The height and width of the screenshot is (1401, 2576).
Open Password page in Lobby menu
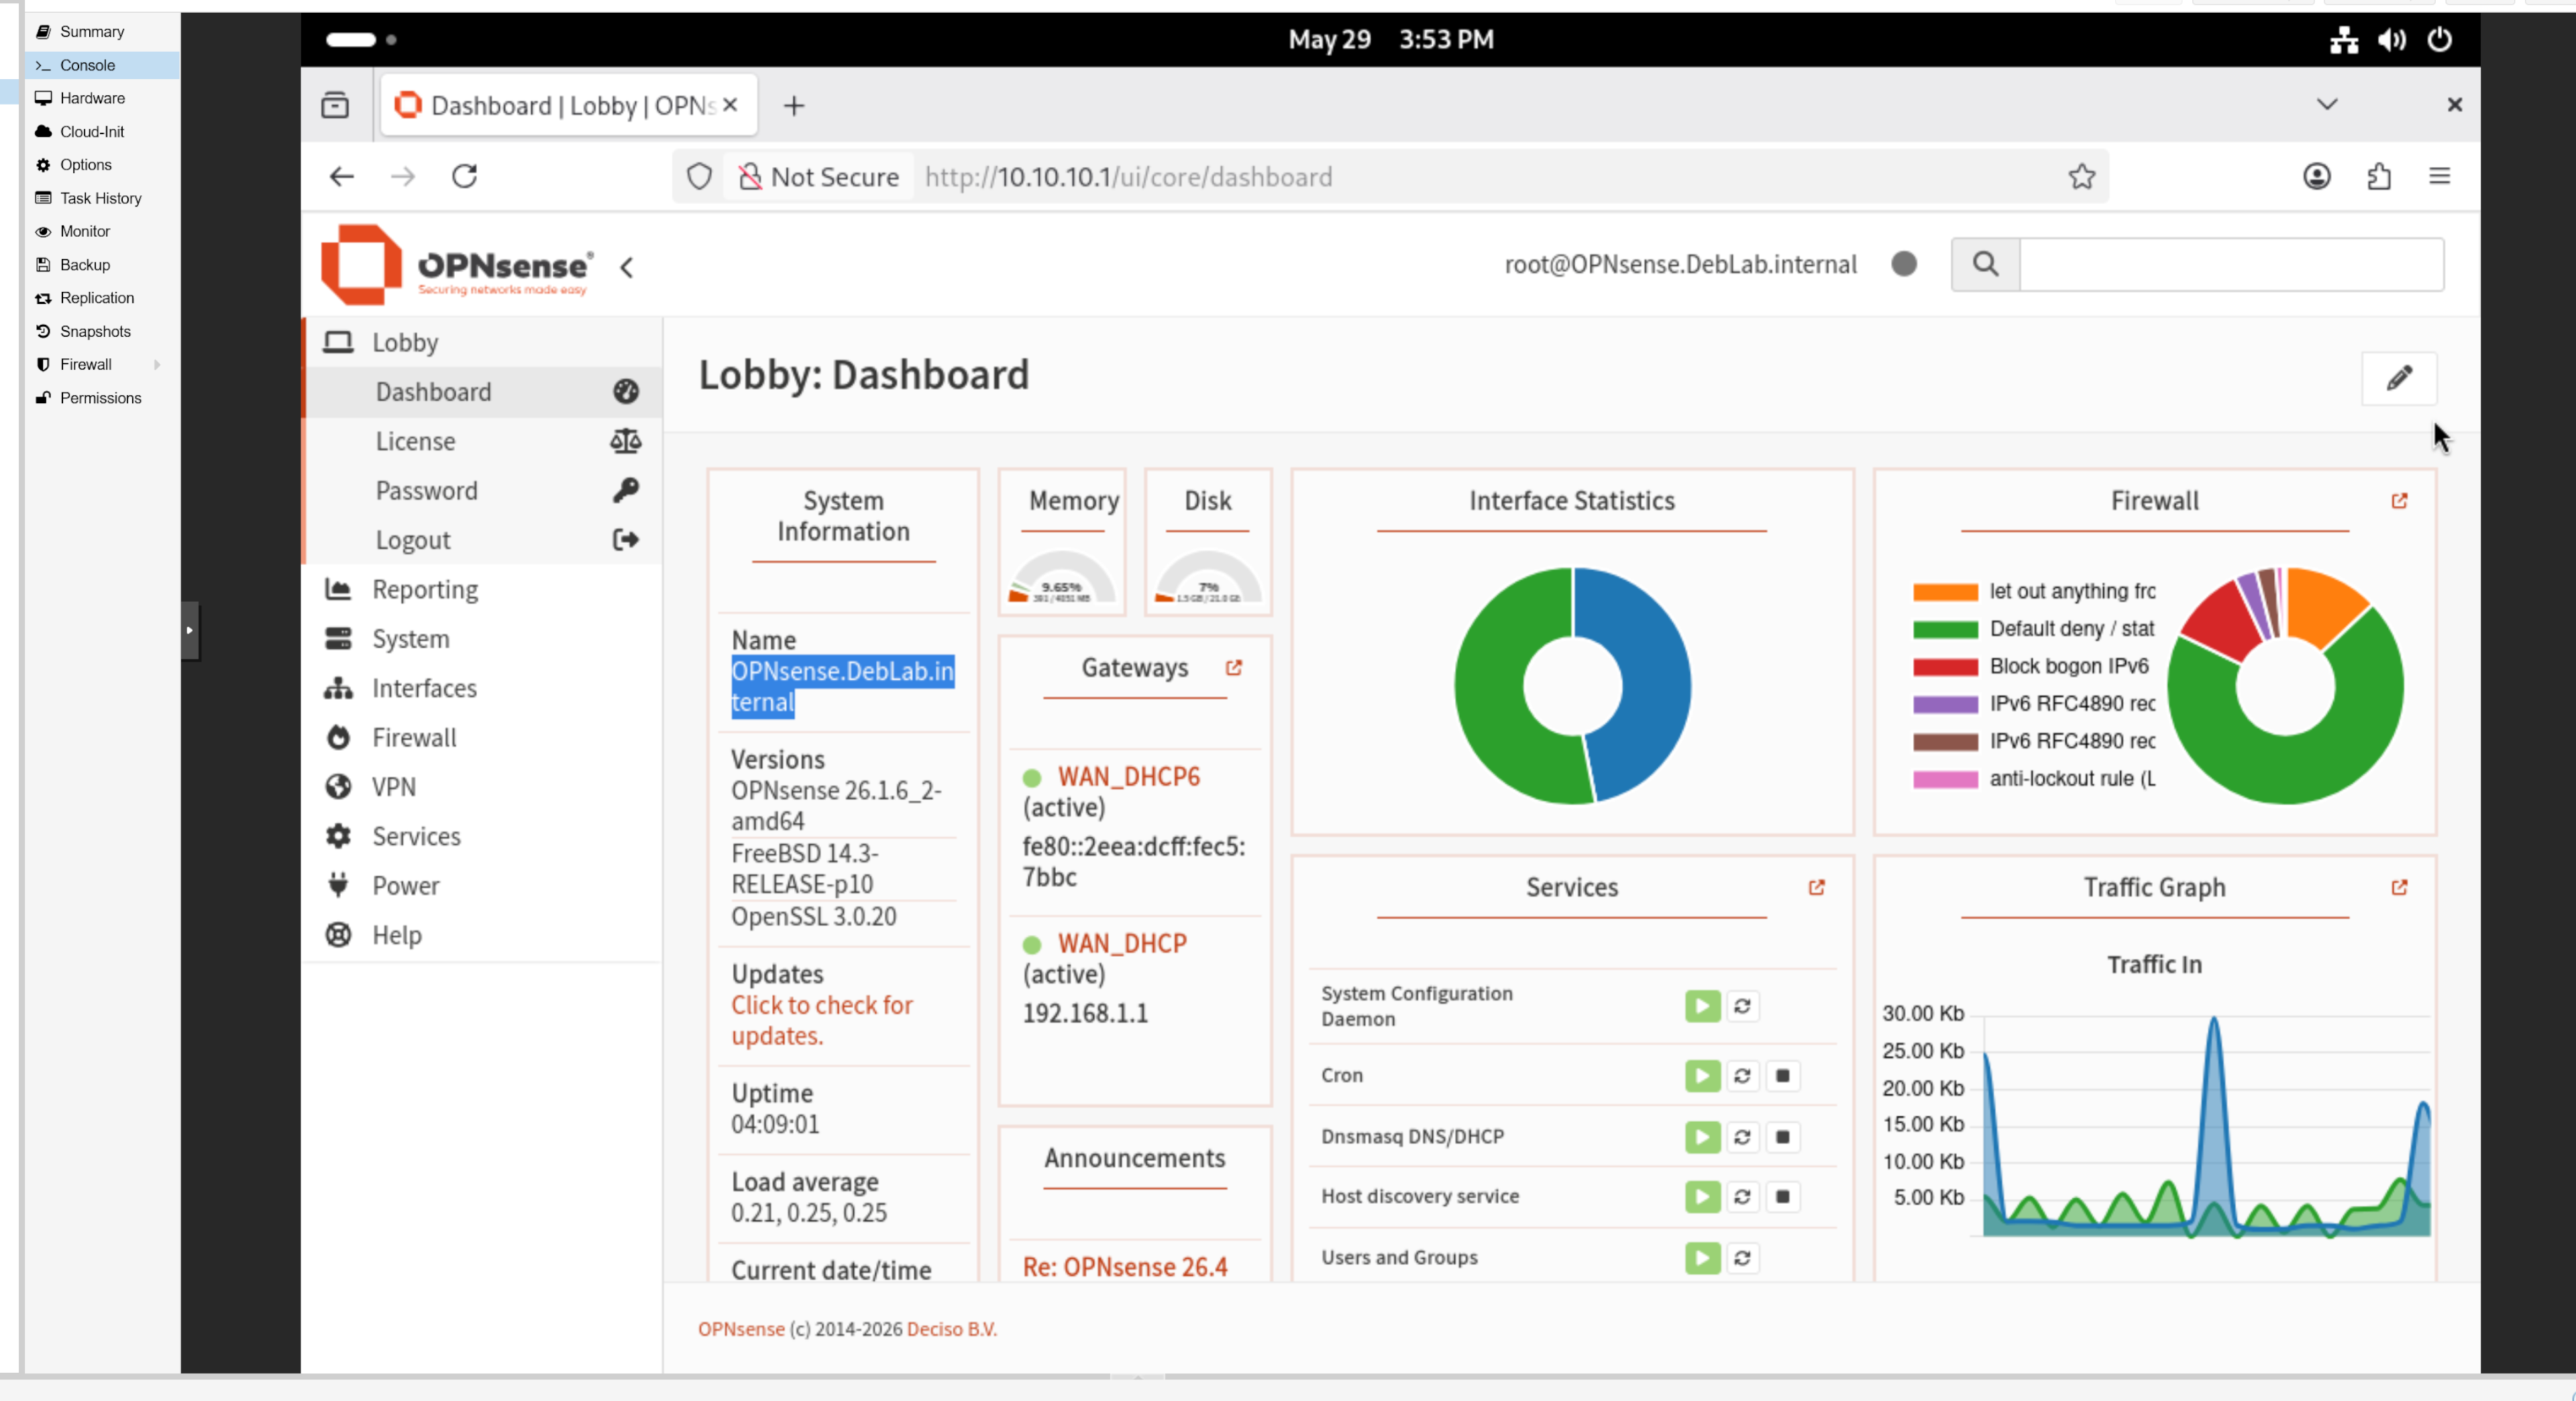(482, 491)
